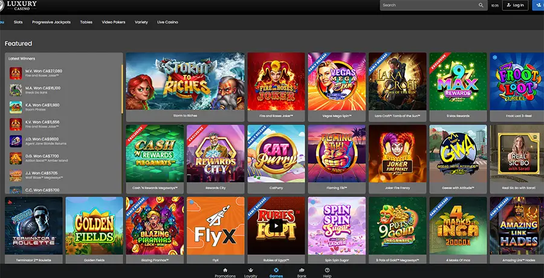
Task: Click 'M.V. Won CA$27,080' winner entry
Action: (44, 71)
